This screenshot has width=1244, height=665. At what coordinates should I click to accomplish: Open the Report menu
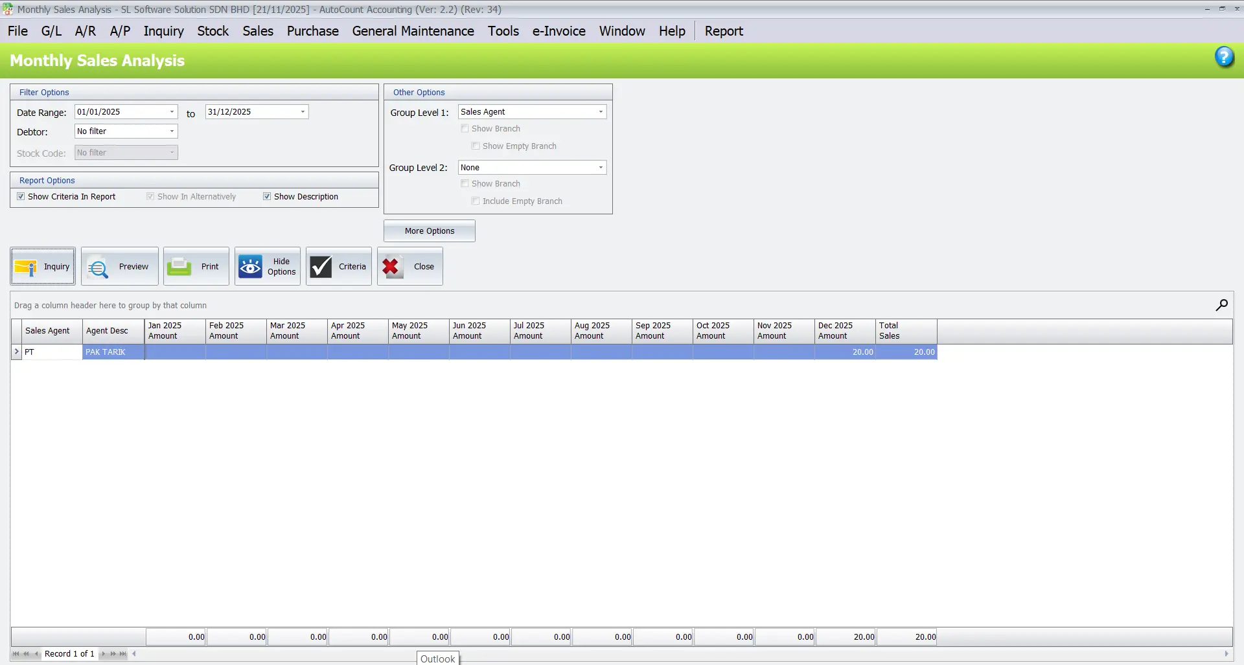[x=724, y=30]
